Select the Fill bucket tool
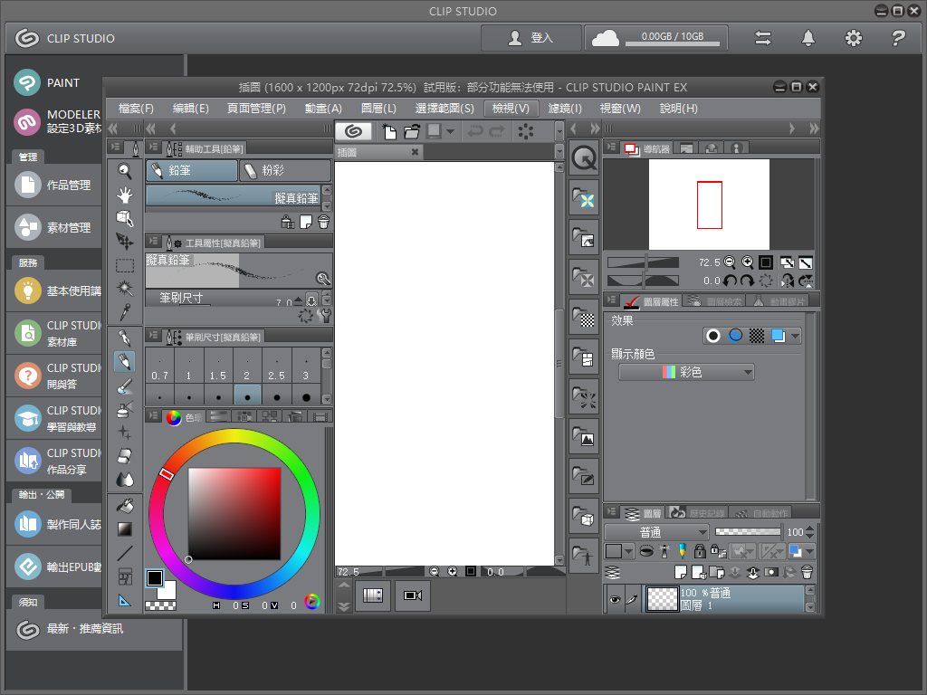 click(125, 506)
